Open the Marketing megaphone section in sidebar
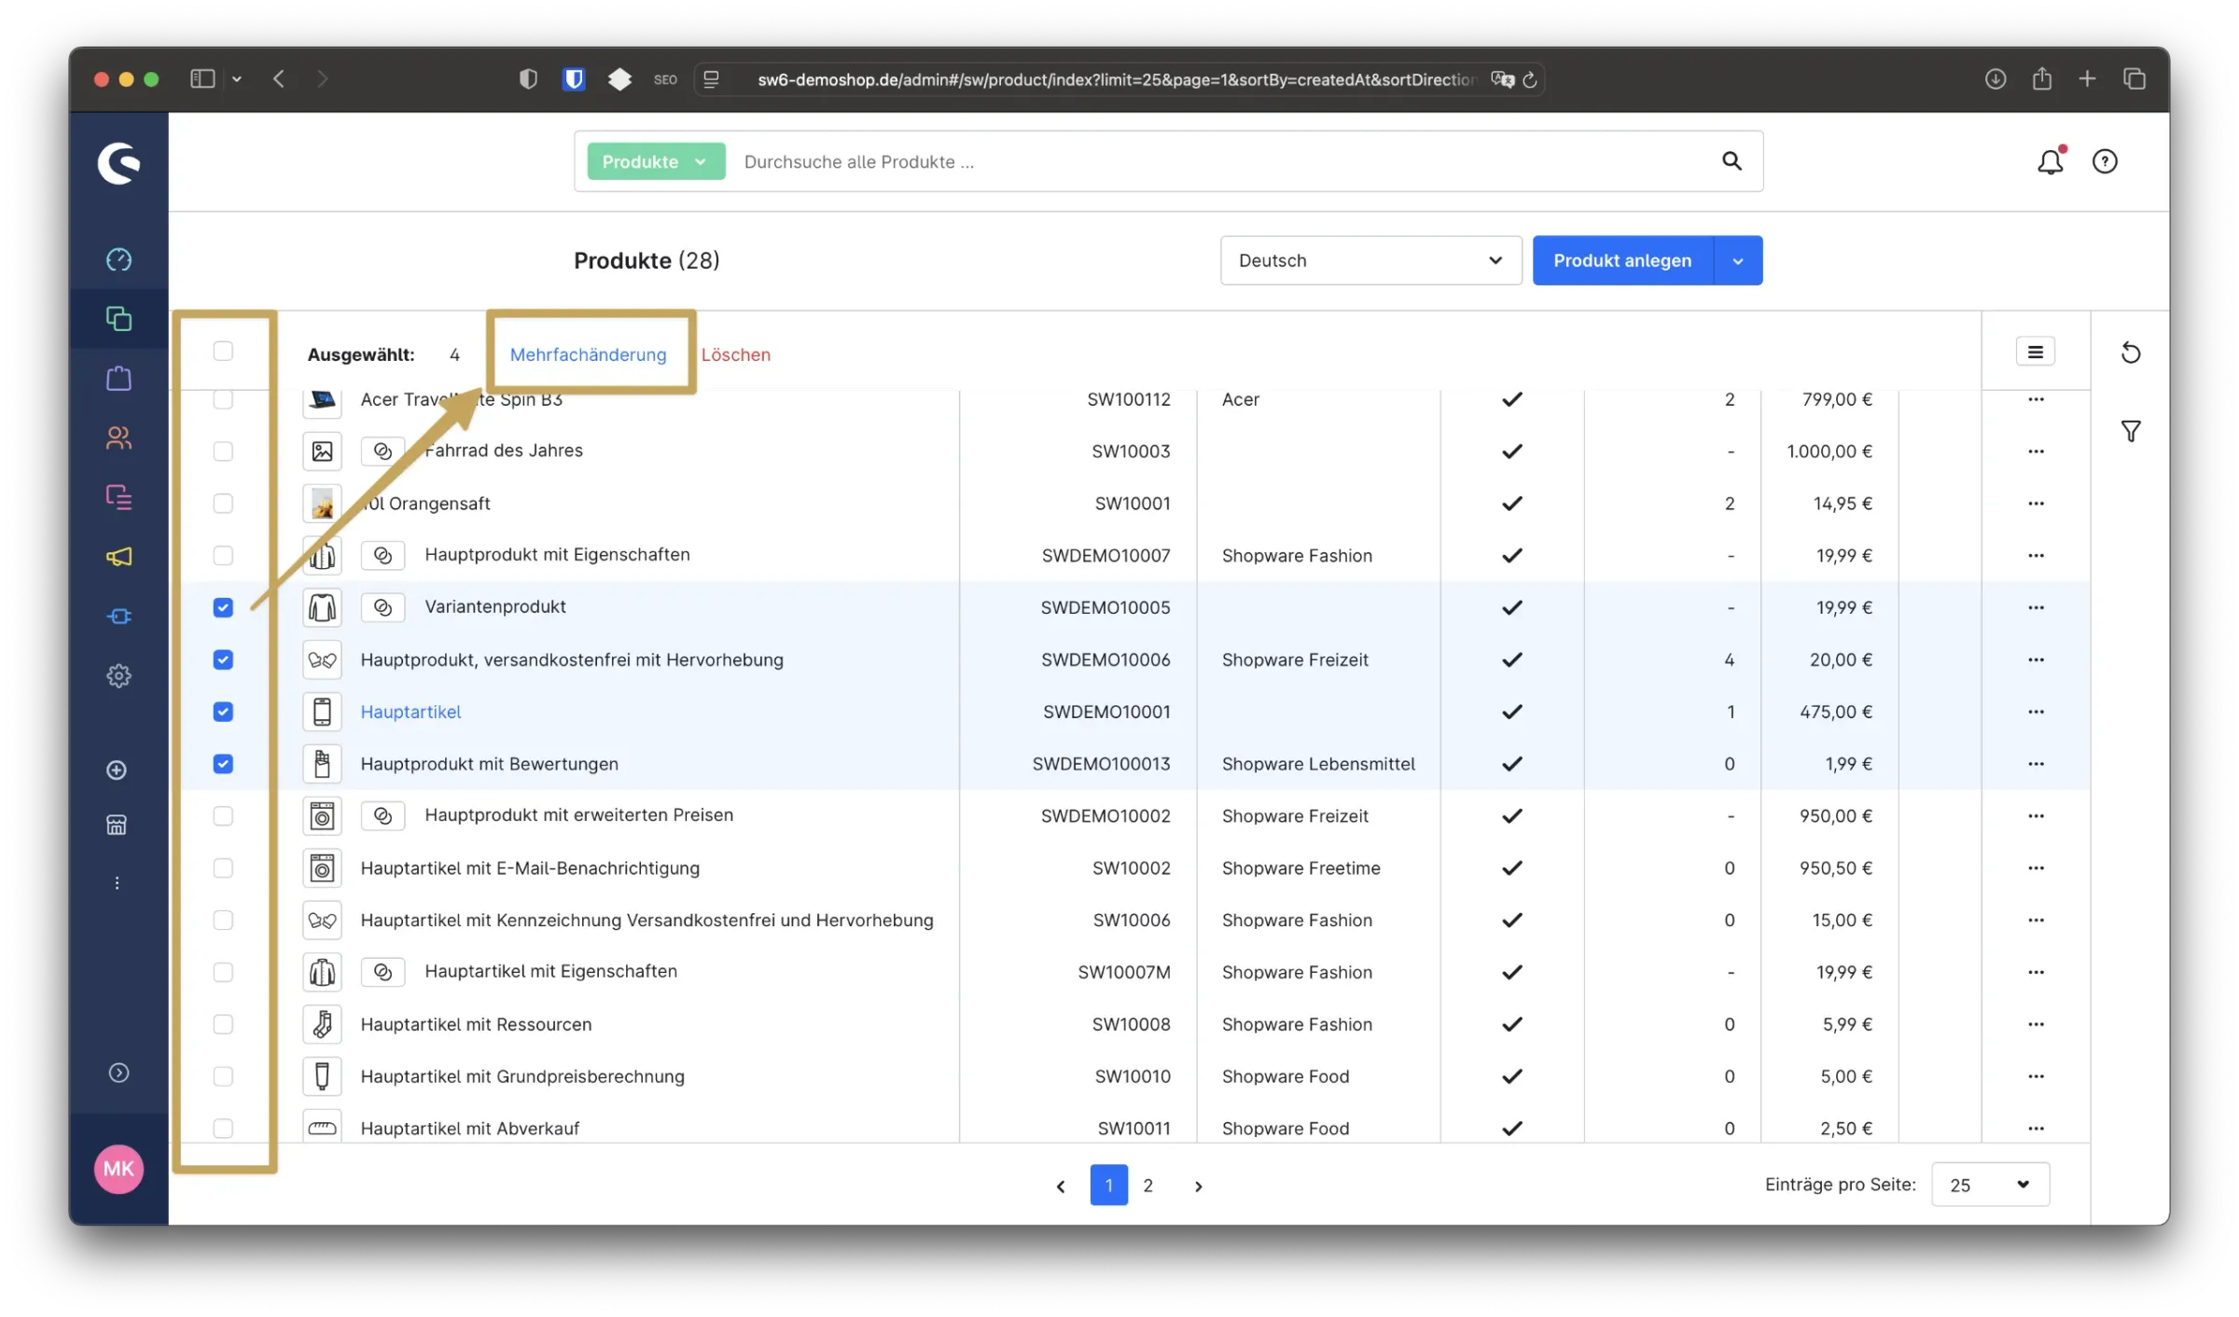The width and height of the screenshot is (2239, 1317). coord(118,557)
